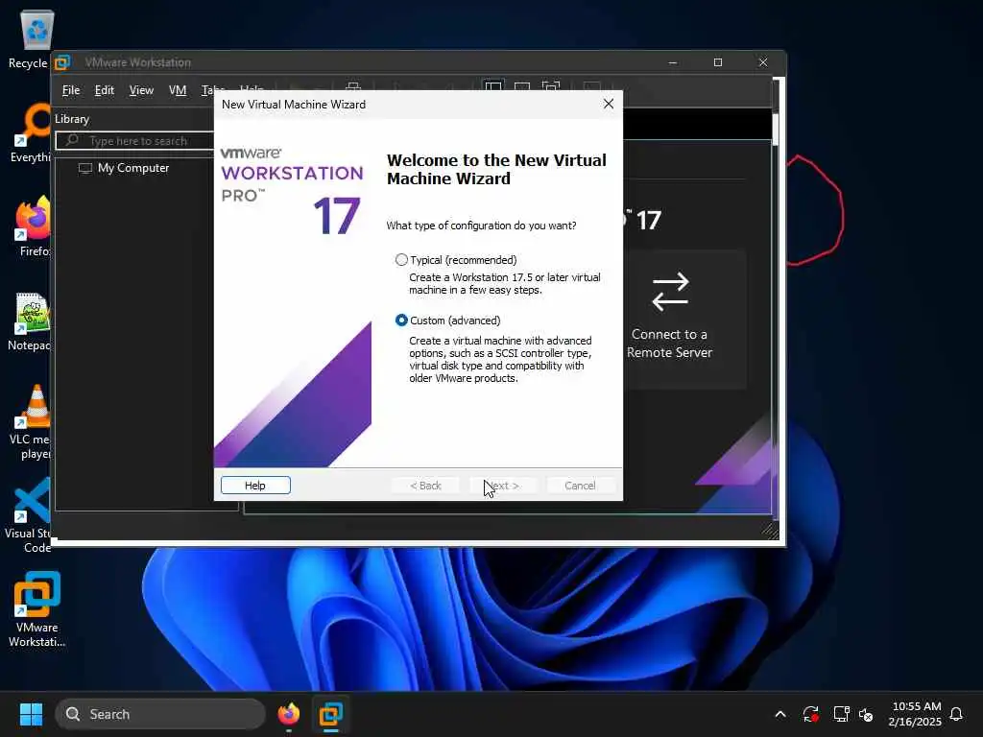Click the Library search field

[x=134, y=140]
